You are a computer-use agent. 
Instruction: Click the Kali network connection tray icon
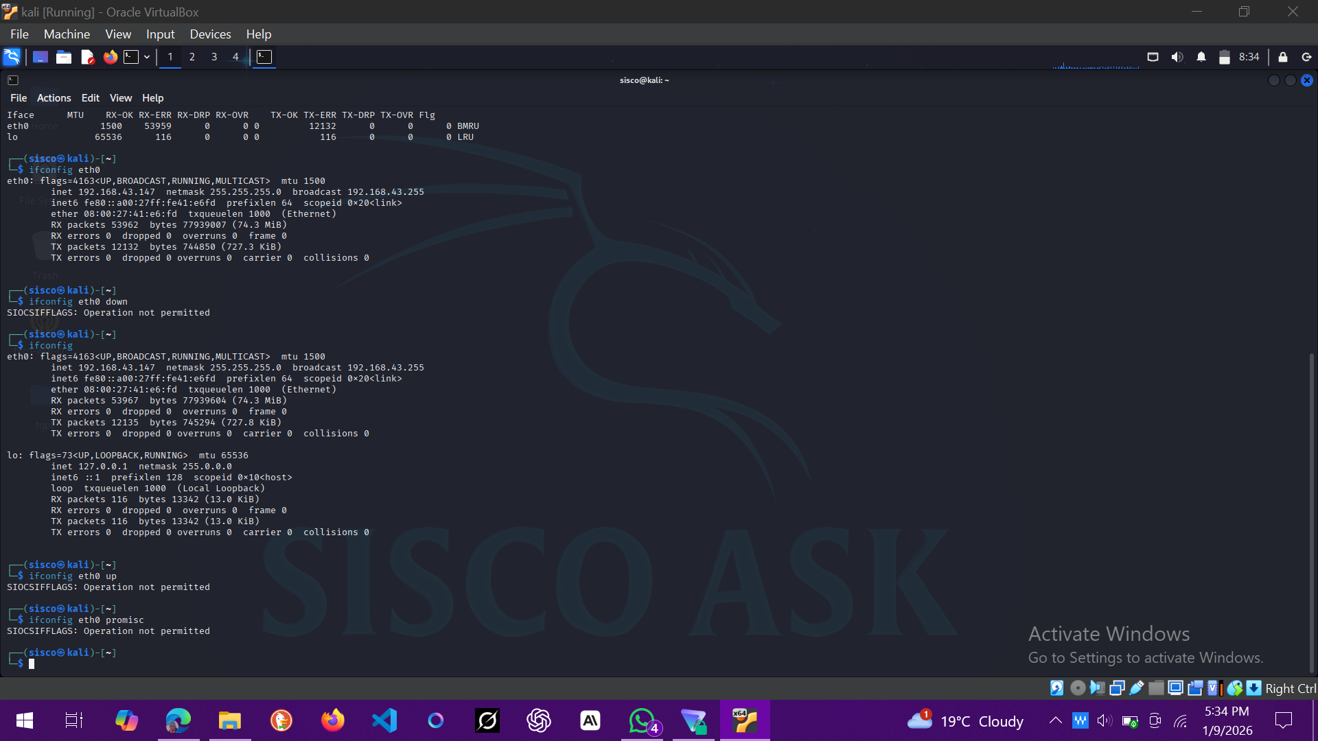point(1153,57)
